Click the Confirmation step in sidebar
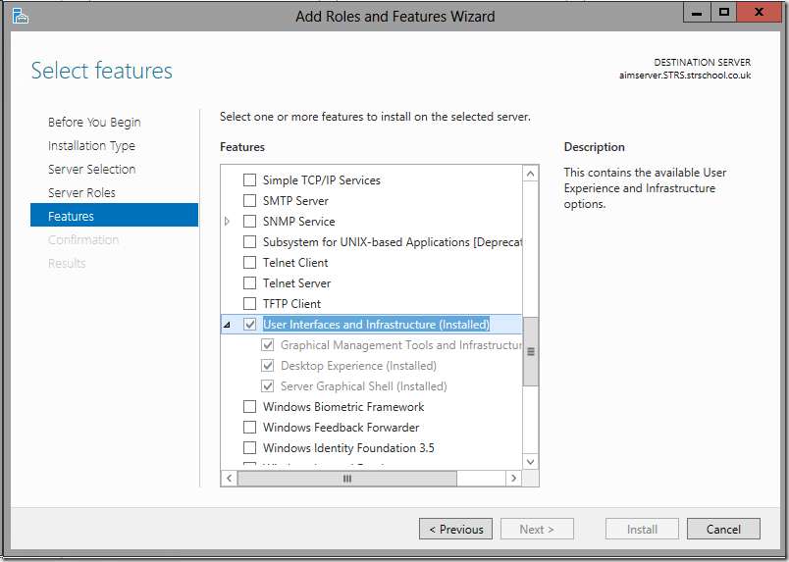Image resolution: width=789 pixels, height=562 pixels. click(83, 240)
